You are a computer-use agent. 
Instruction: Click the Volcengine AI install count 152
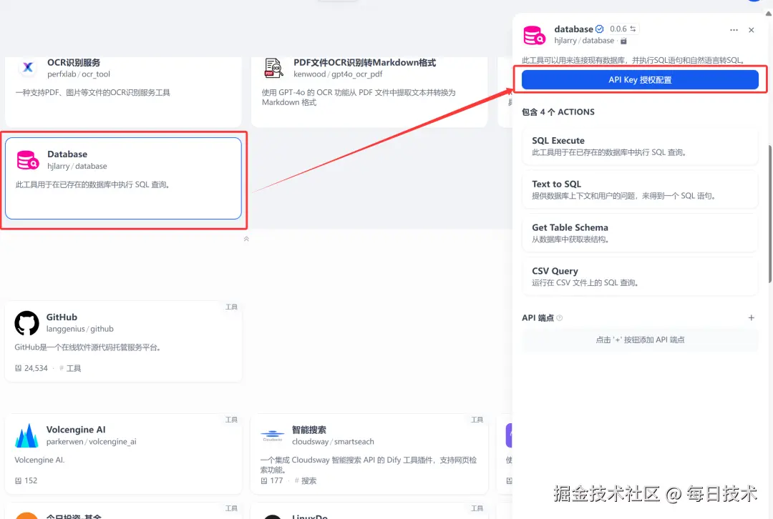31,480
